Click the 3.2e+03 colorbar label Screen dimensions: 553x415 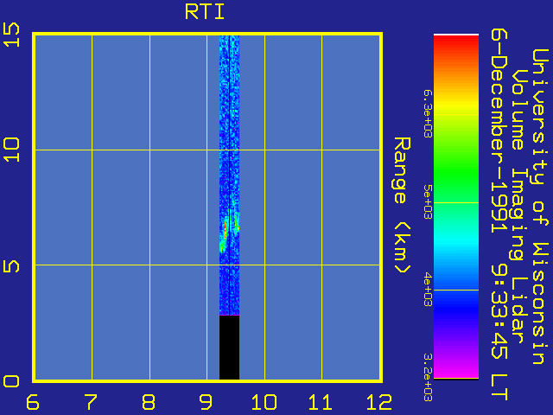coord(427,377)
